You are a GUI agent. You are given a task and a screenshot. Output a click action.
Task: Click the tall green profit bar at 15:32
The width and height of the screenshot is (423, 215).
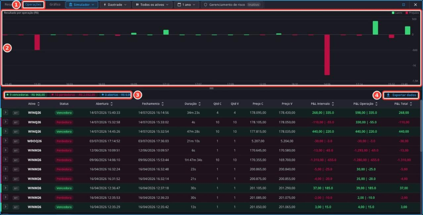point(375,28)
